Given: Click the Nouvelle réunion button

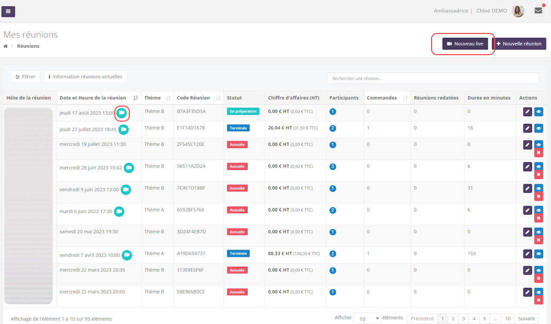Looking at the screenshot, I should point(519,44).
